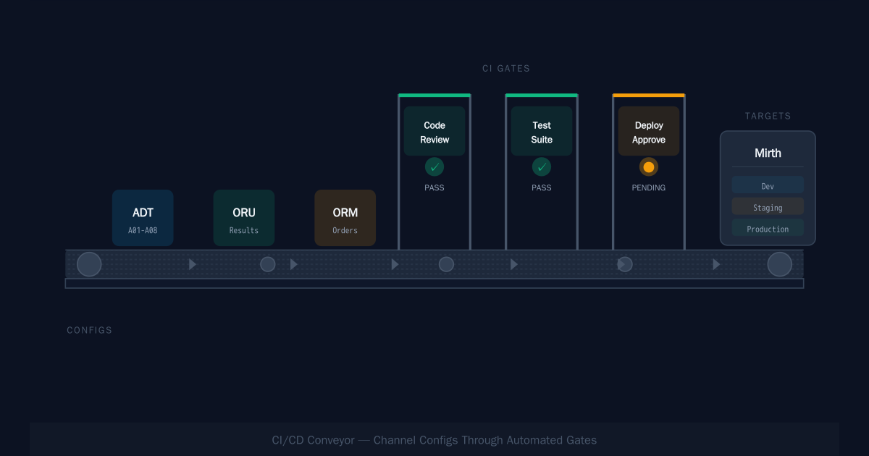Click the orange pending indicator under Deploy Approve
The width and height of the screenshot is (869, 456).
[x=649, y=167]
